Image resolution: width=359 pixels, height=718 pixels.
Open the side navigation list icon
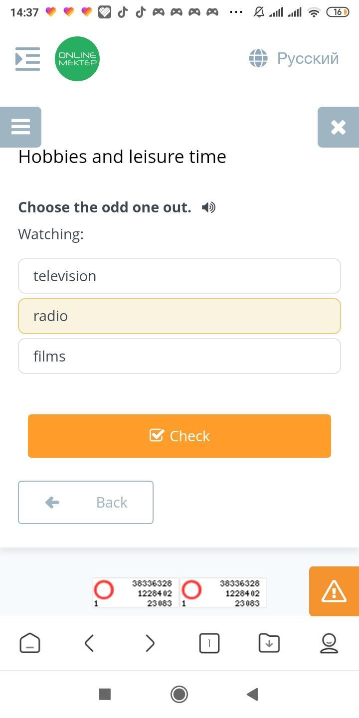[28, 59]
